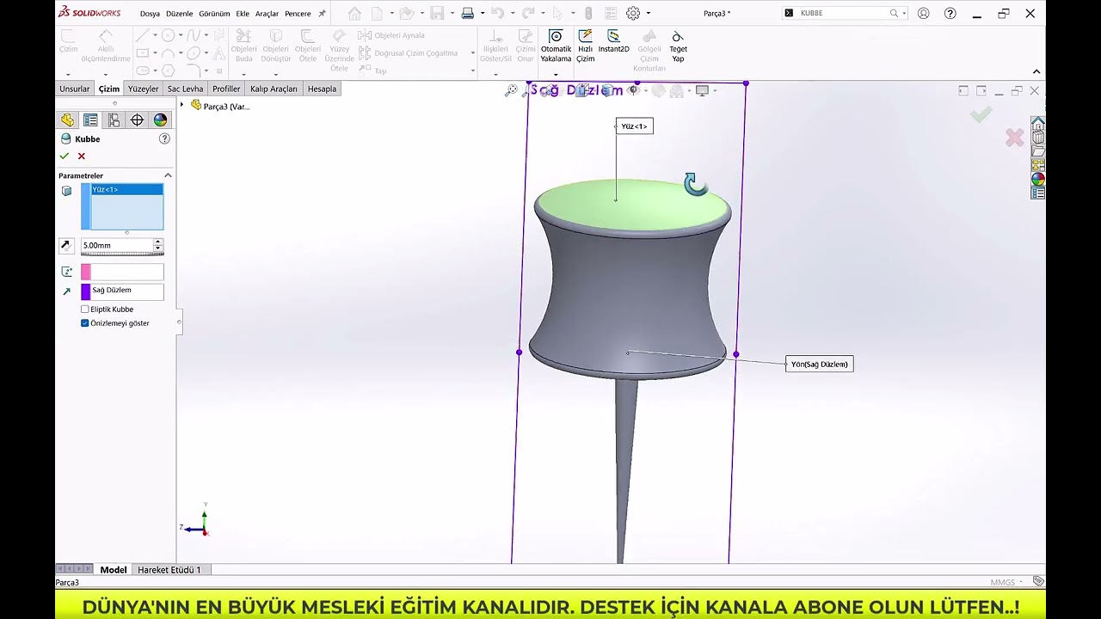Increase the 5.00mm distance with up stepper
1101x619 pixels.
pos(157,242)
